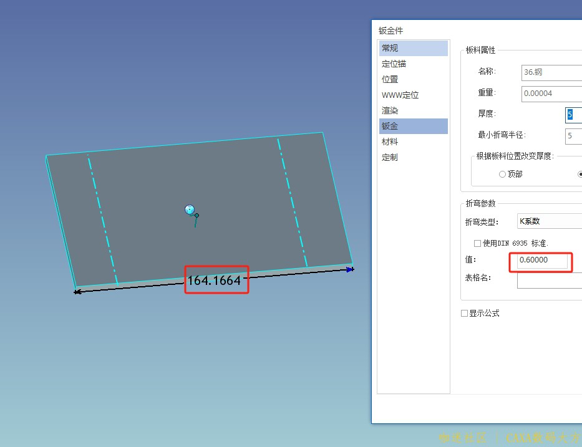Select the 顶部 radio option
The image size is (582, 447).
pyautogui.click(x=502, y=174)
